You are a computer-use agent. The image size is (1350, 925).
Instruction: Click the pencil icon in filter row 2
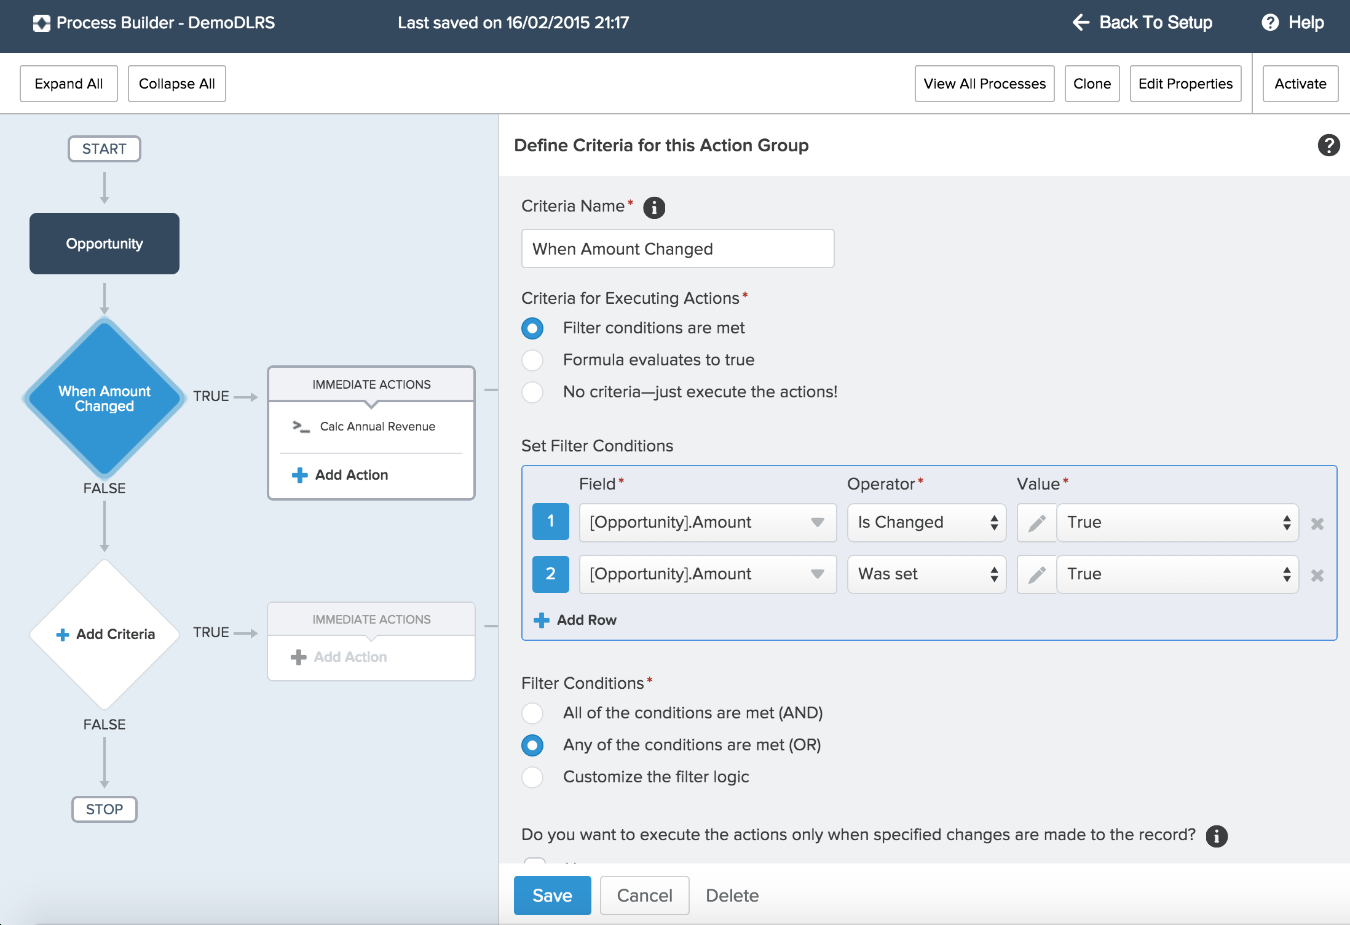pyautogui.click(x=1037, y=574)
